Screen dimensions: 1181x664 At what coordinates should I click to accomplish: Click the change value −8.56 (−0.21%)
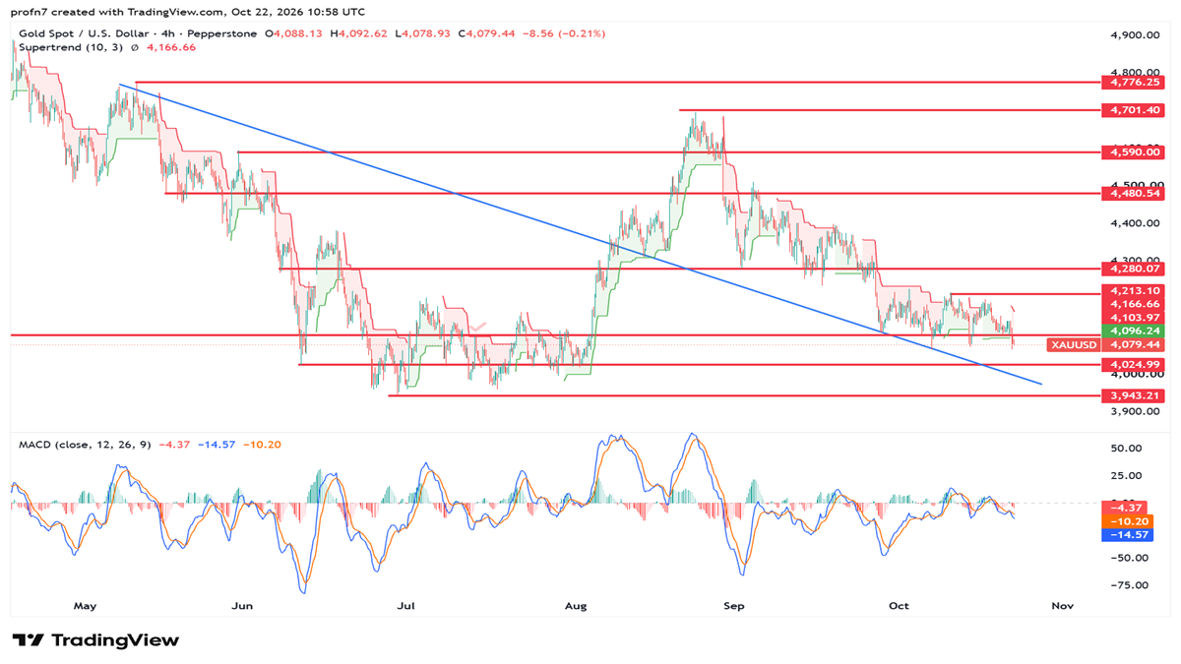pos(566,33)
